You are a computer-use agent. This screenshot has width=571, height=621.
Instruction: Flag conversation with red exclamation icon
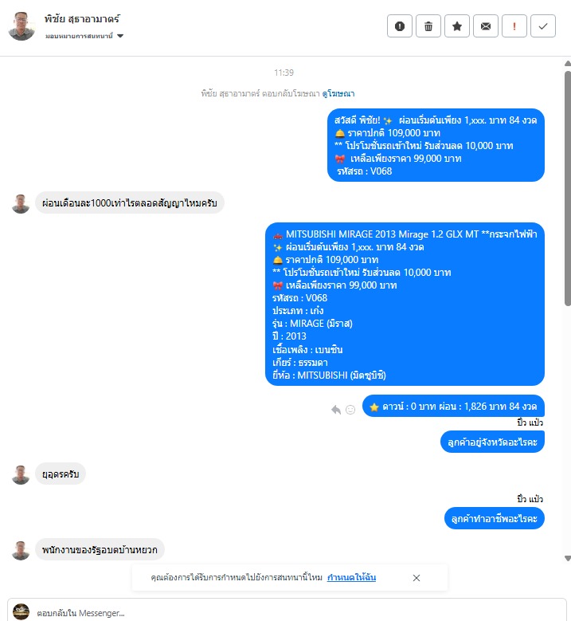[x=514, y=26]
